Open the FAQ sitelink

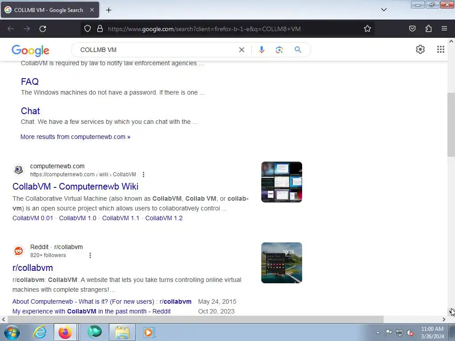coord(30,82)
